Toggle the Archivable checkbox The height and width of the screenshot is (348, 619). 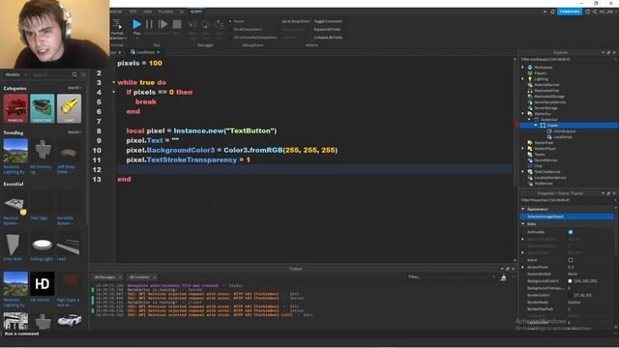571,232
